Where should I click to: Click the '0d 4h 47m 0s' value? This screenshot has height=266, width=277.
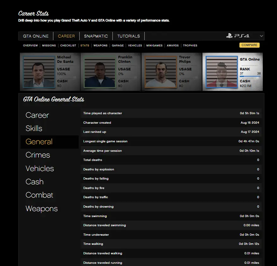[x=249, y=141]
